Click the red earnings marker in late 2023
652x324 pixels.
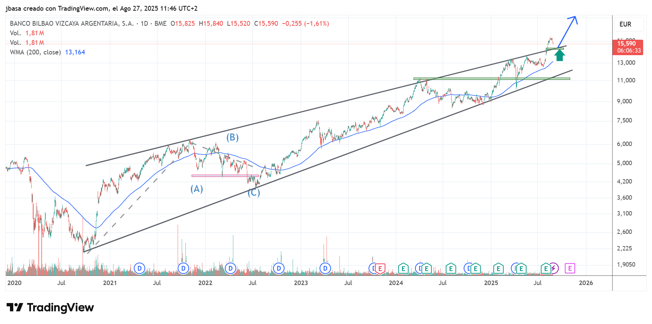click(380, 269)
